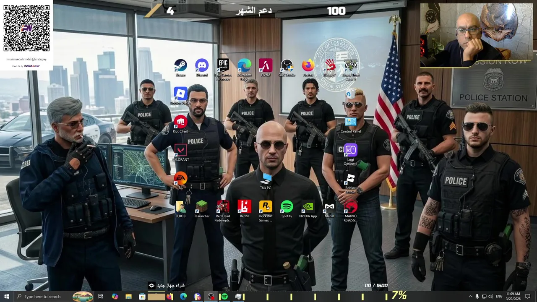Click the Spotify desktop shortcut
This screenshot has width=537, height=302.
287,209
